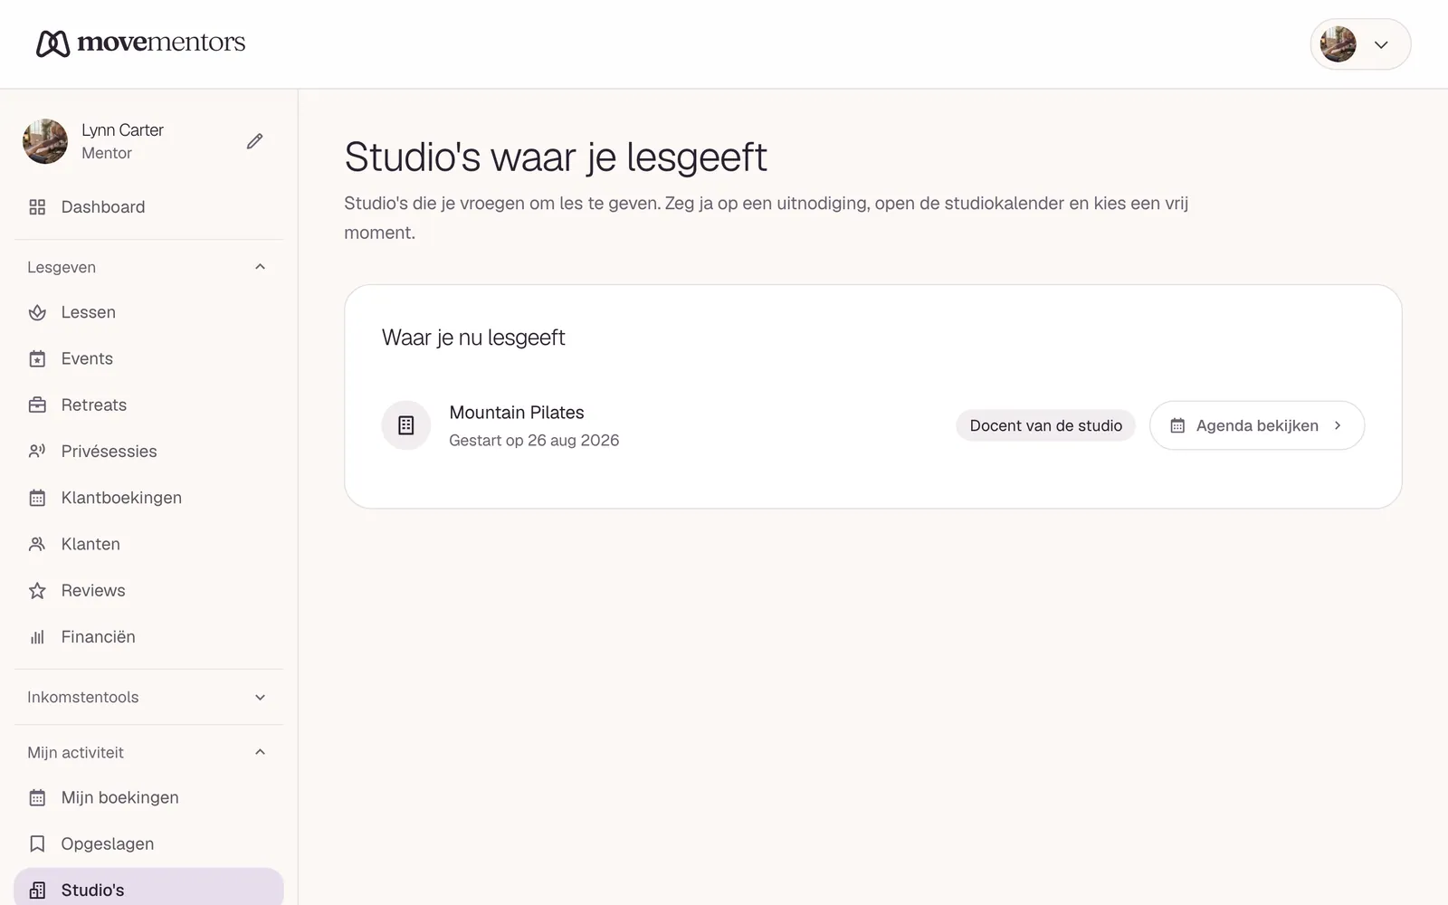This screenshot has height=905, width=1448.
Task: Open the Mountain Pilates studio name
Action: tap(517, 413)
